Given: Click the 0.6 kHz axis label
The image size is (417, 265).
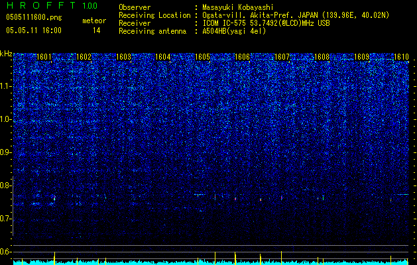Looking at the screenshot, I should point(6,252).
